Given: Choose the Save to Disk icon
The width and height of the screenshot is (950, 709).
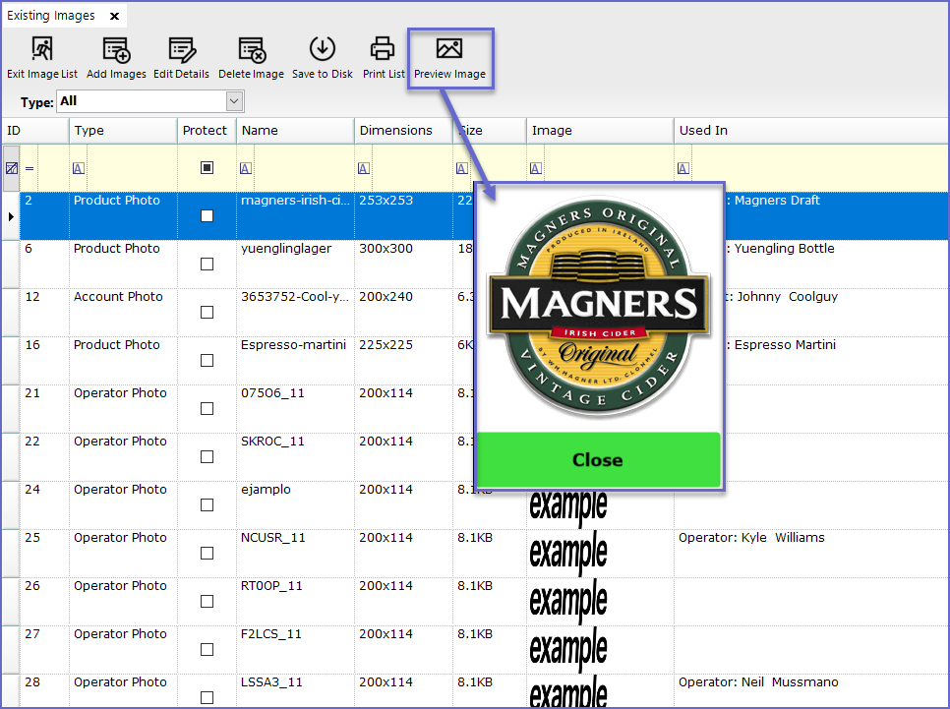Looking at the screenshot, I should [323, 48].
